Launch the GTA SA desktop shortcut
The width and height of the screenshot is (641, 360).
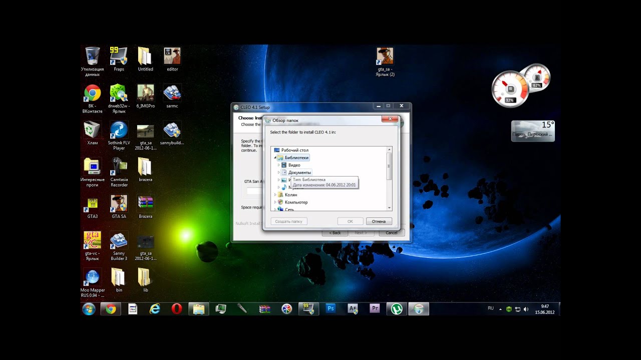(x=119, y=206)
